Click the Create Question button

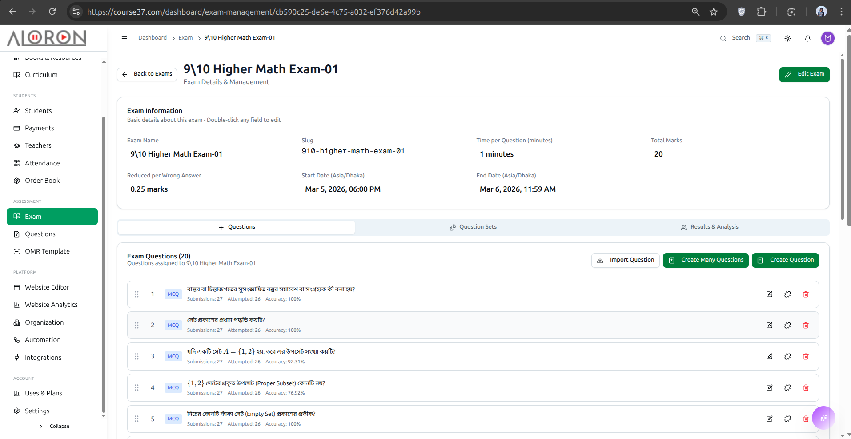(785, 260)
